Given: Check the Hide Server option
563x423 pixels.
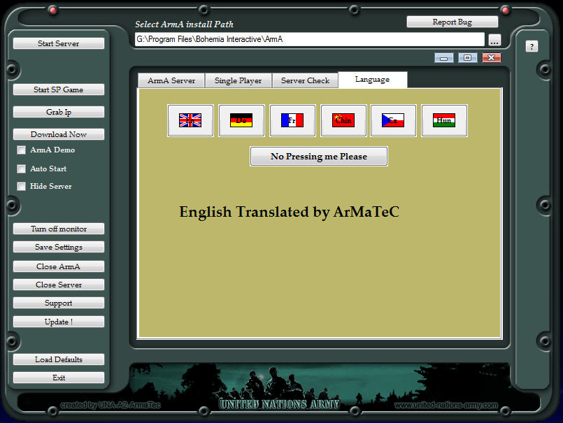Looking at the screenshot, I should pos(22,187).
